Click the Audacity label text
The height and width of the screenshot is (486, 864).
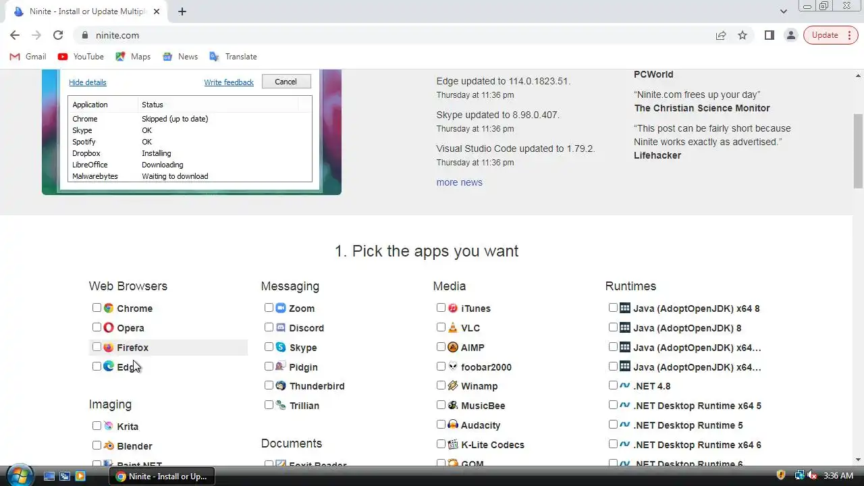(x=481, y=425)
